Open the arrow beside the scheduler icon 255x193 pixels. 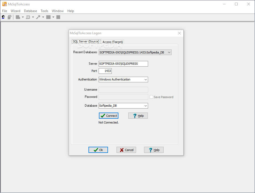(33, 17)
